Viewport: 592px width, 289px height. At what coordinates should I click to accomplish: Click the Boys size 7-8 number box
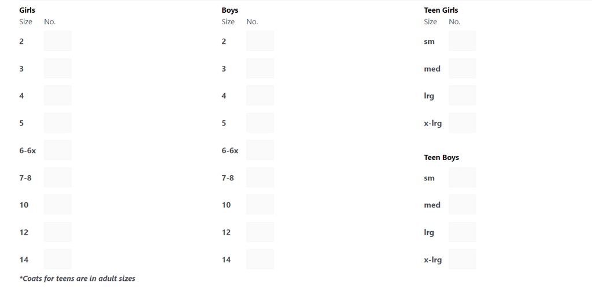point(260,177)
